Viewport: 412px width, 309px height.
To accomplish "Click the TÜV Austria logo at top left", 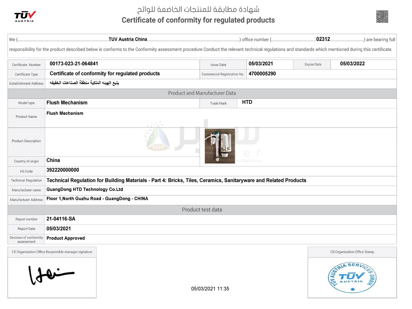I will [x=25, y=17].
